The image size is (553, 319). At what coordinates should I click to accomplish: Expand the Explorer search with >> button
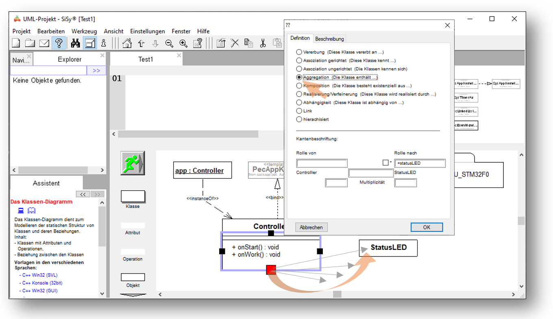click(x=96, y=71)
